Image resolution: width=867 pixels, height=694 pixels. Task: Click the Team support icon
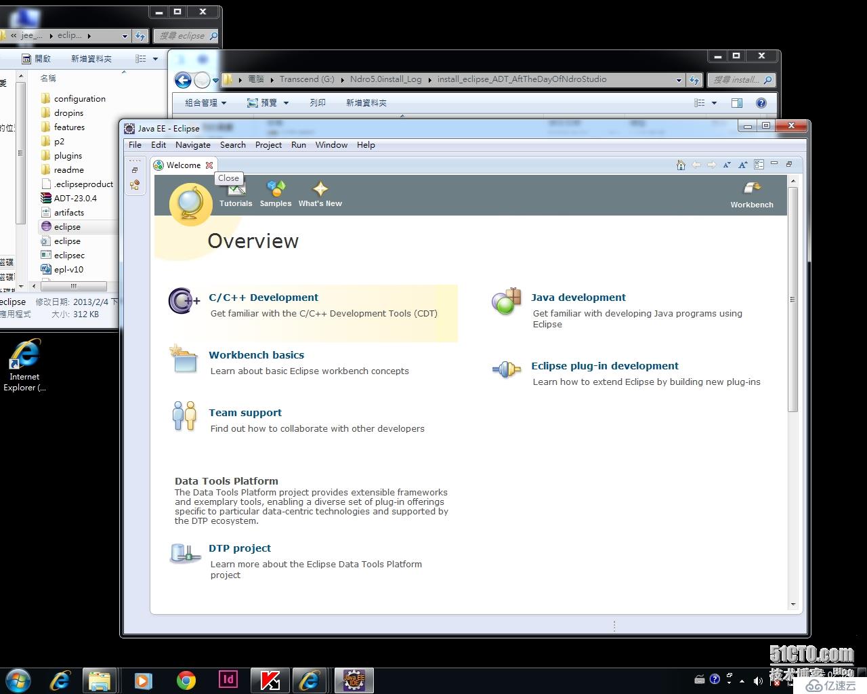(x=184, y=415)
